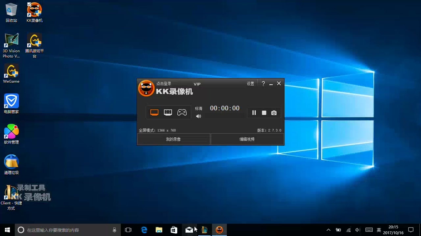Click 点击登录 to log in

164,84
